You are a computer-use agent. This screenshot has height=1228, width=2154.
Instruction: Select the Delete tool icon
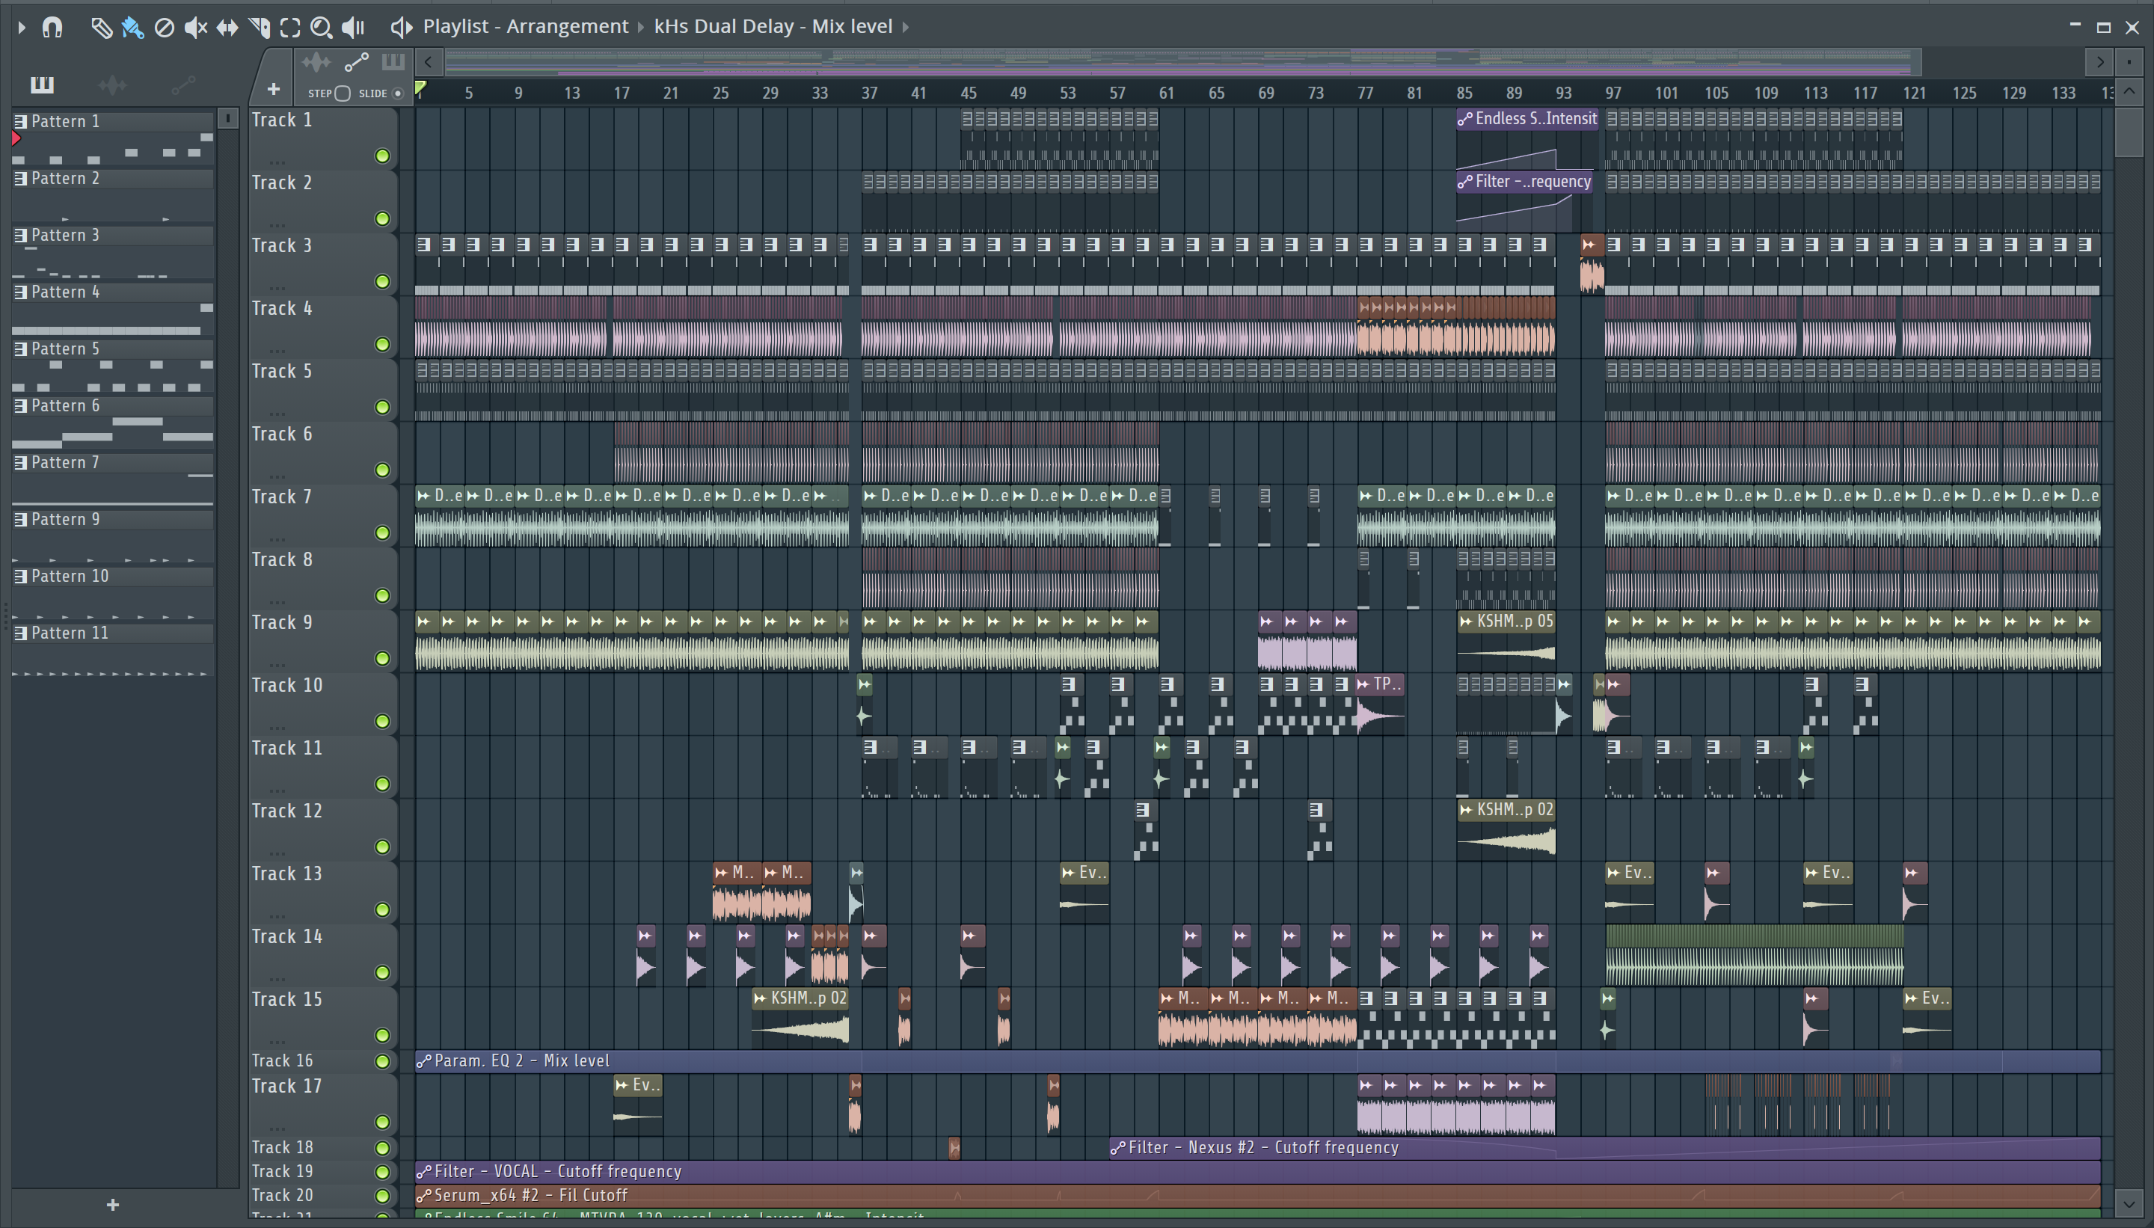pyautogui.click(x=165, y=28)
